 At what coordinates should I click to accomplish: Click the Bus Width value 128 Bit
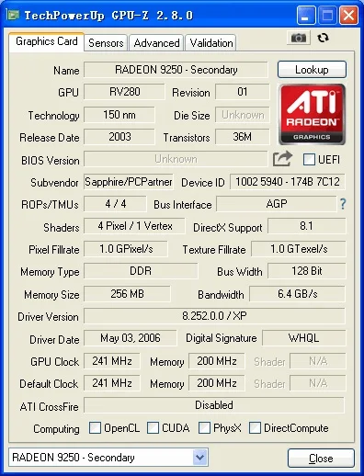(x=307, y=271)
